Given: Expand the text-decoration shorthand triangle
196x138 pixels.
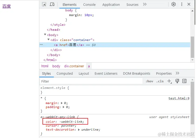Looking at the screenshot, I should pyautogui.click(x=79, y=130).
